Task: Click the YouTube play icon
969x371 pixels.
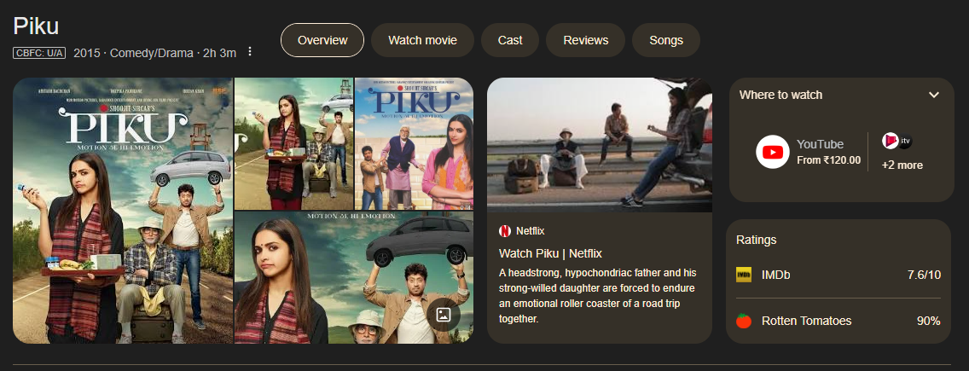Action: (x=773, y=152)
